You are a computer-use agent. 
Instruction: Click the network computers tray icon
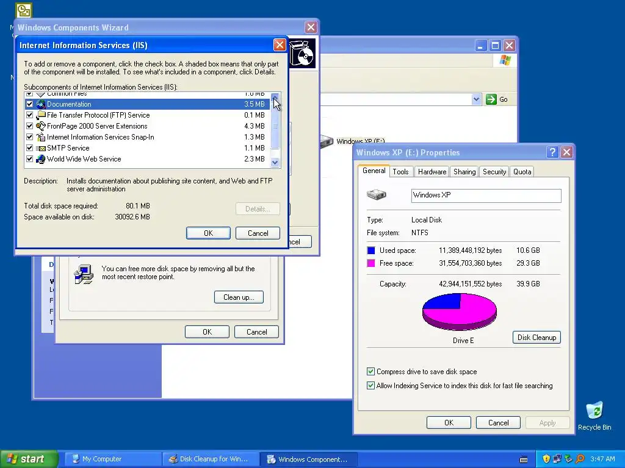point(557,459)
